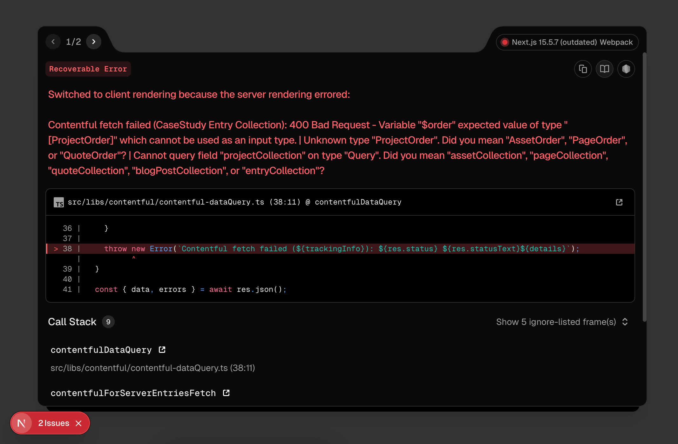
Task: Click the 'Switched to client rendering' error message
Action: tap(199, 94)
